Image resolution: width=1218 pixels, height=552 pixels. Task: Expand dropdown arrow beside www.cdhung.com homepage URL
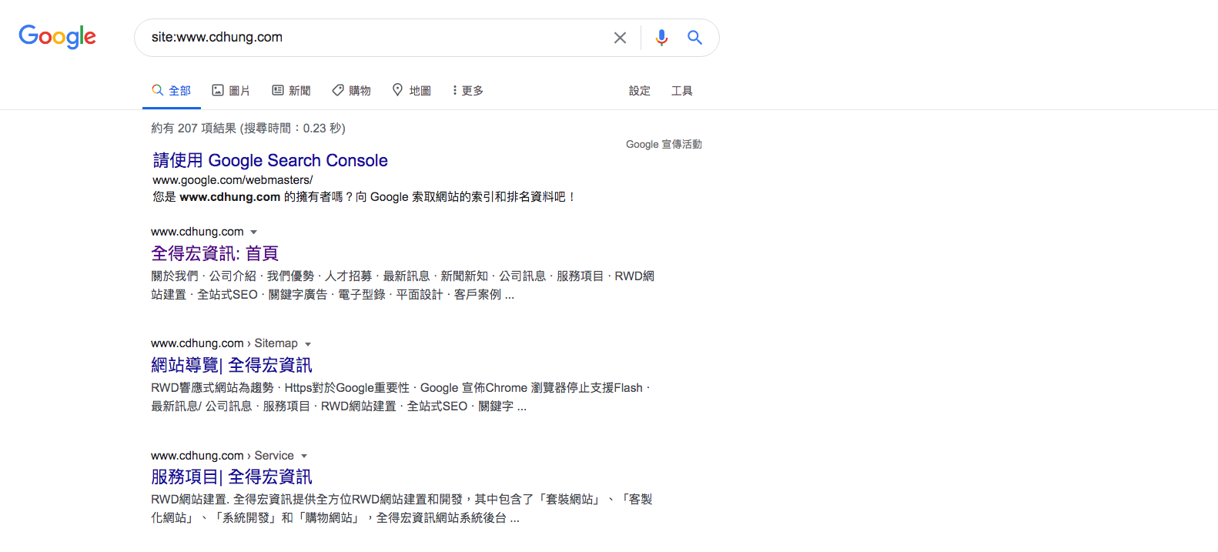pos(254,233)
